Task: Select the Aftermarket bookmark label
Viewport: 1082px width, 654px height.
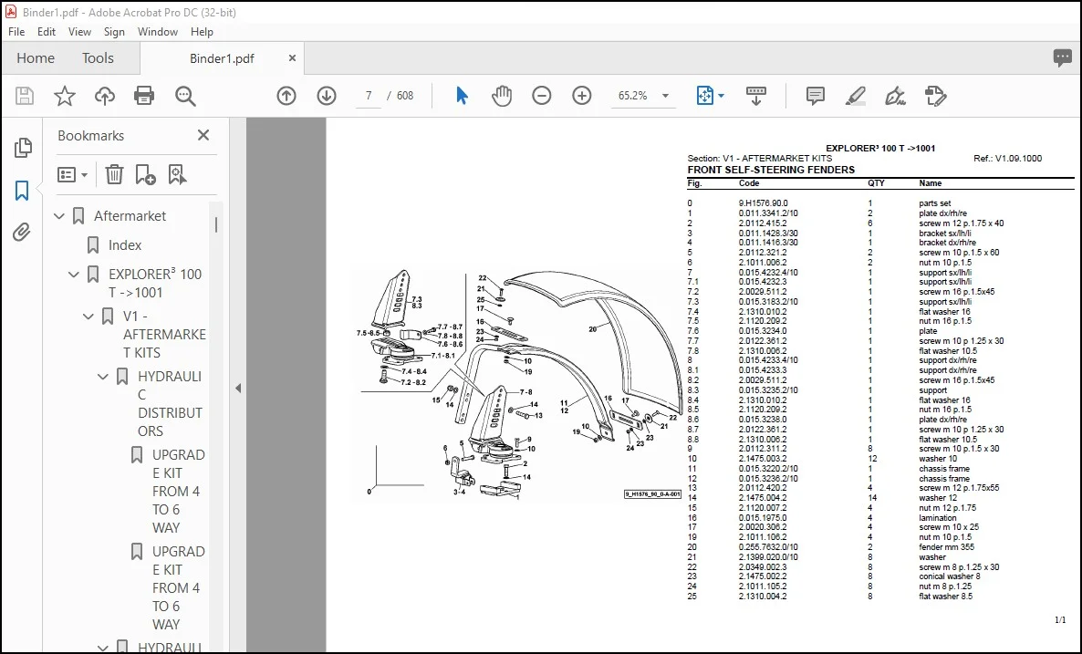Action: coord(130,216)
